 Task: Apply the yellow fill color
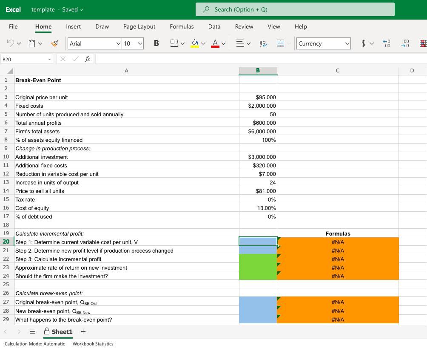click(x=194, y=43)
